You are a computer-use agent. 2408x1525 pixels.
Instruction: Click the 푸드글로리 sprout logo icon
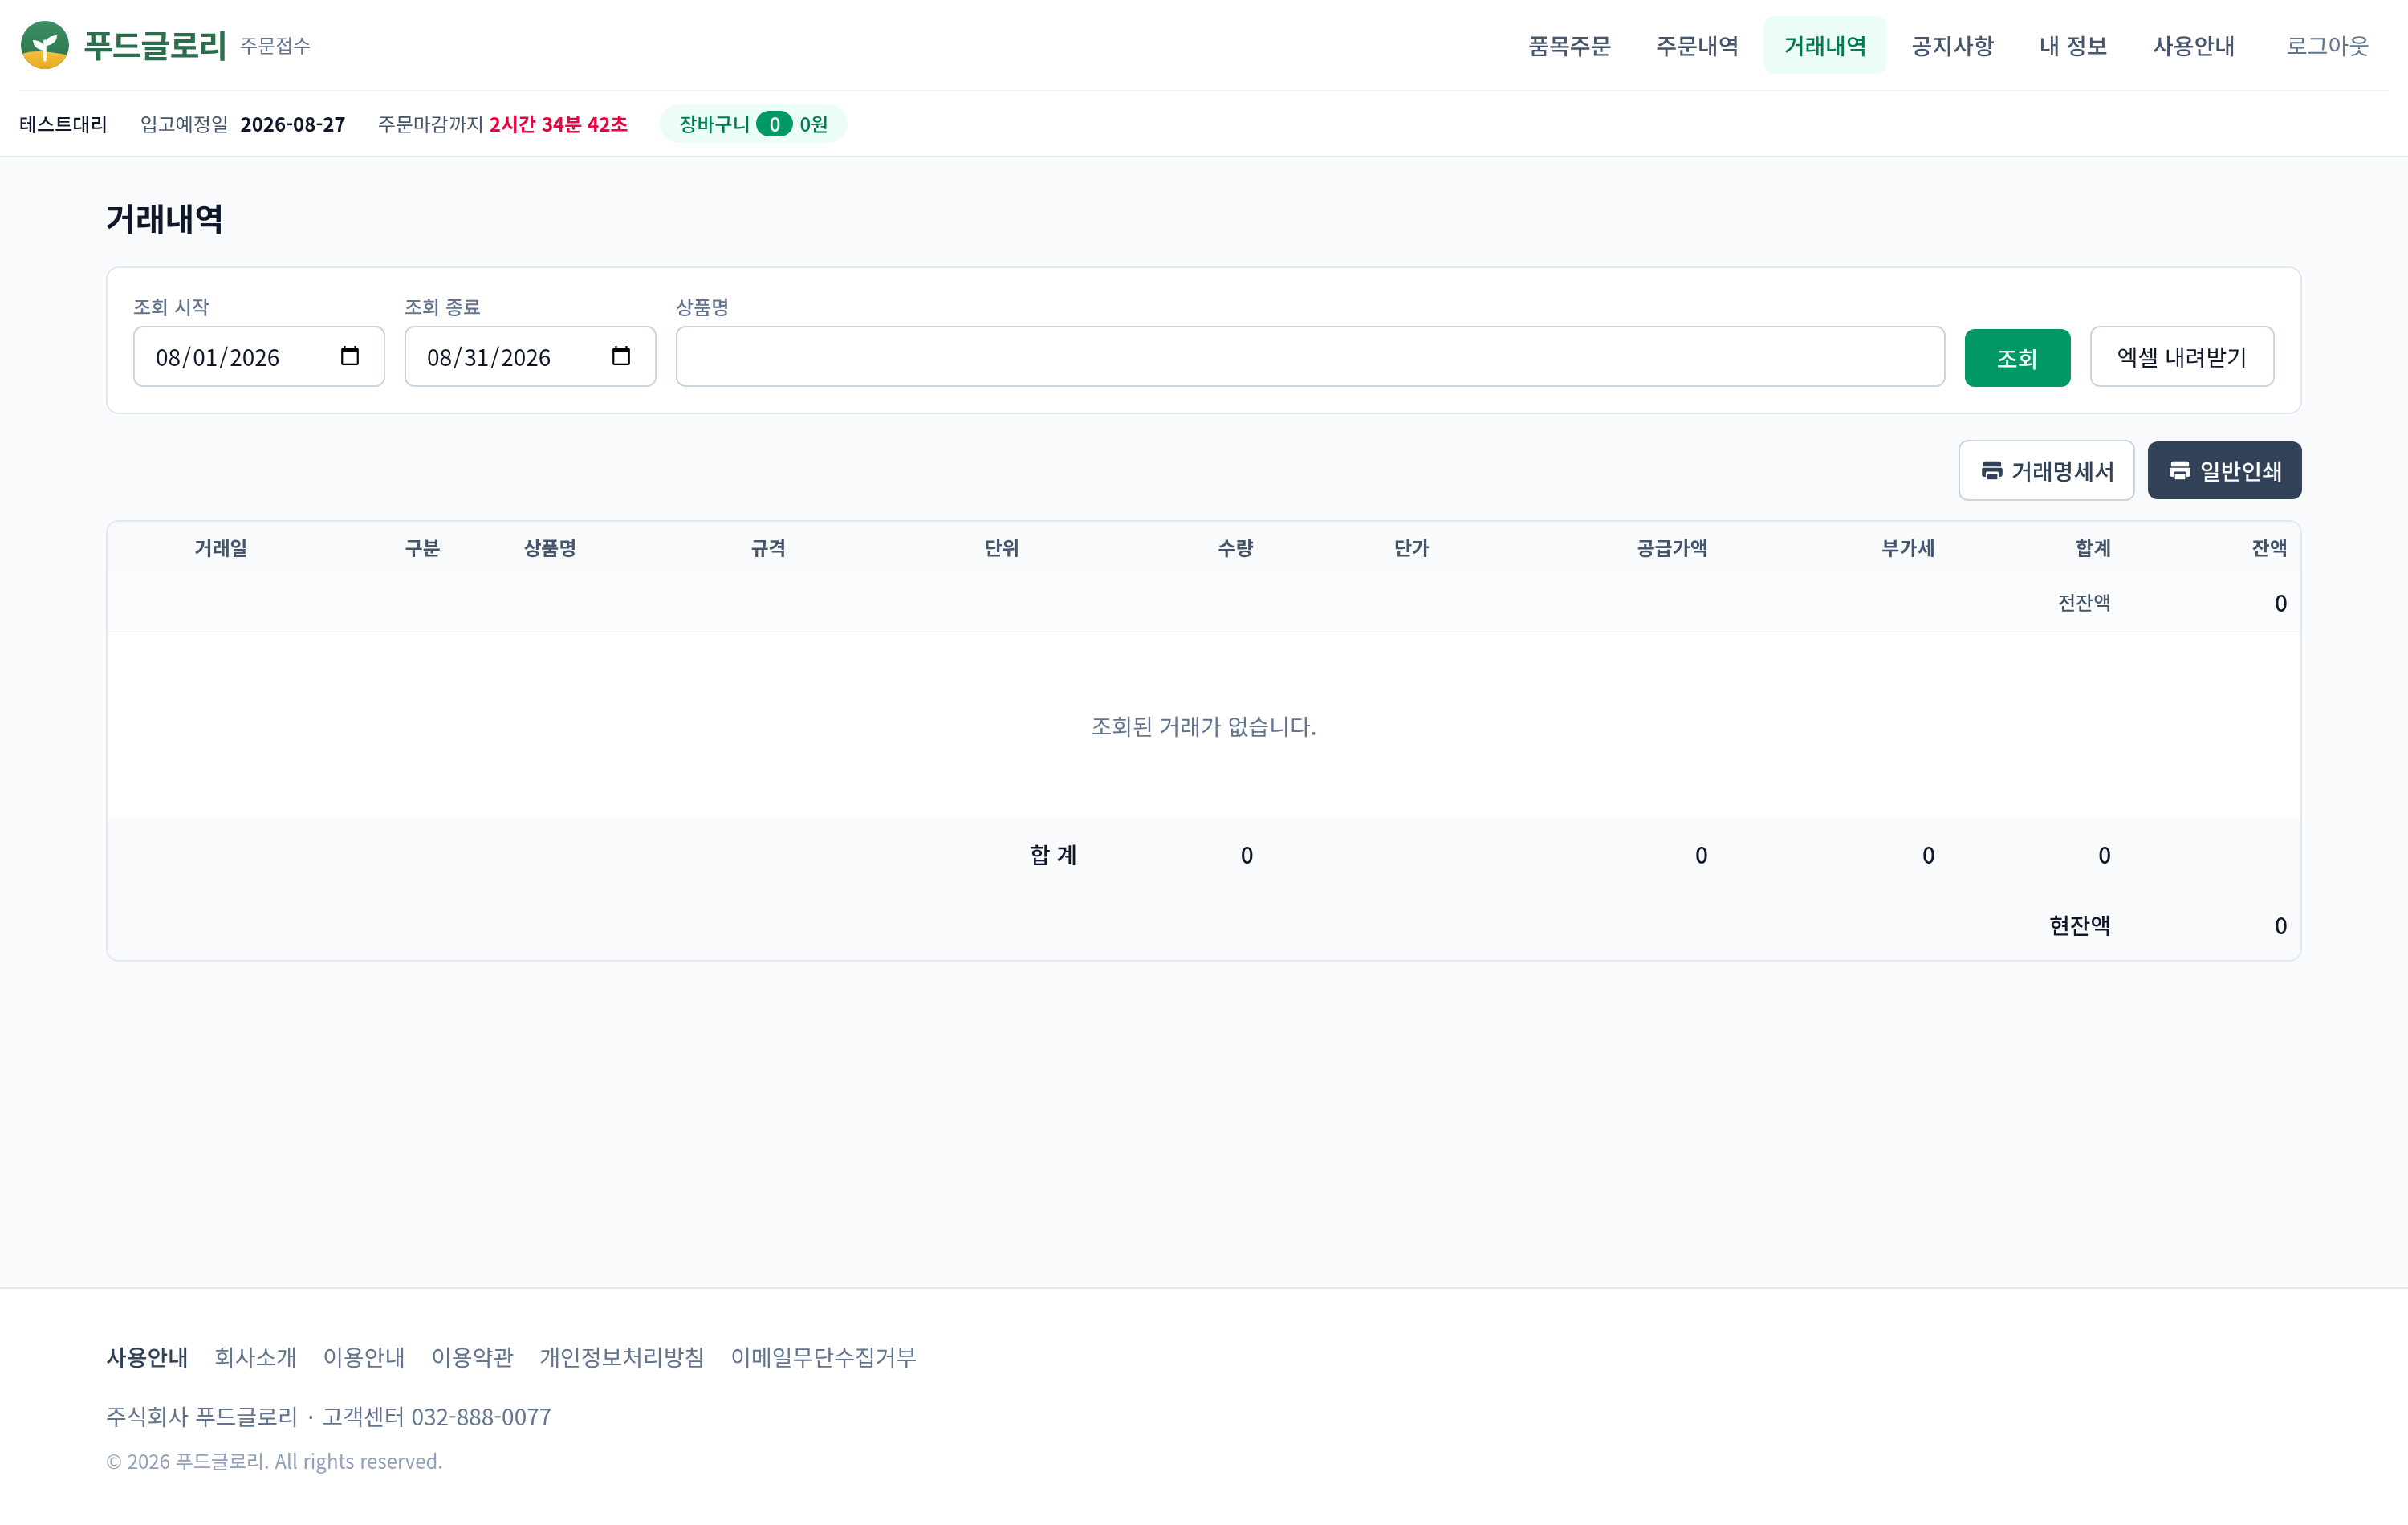tap(45, 45)
